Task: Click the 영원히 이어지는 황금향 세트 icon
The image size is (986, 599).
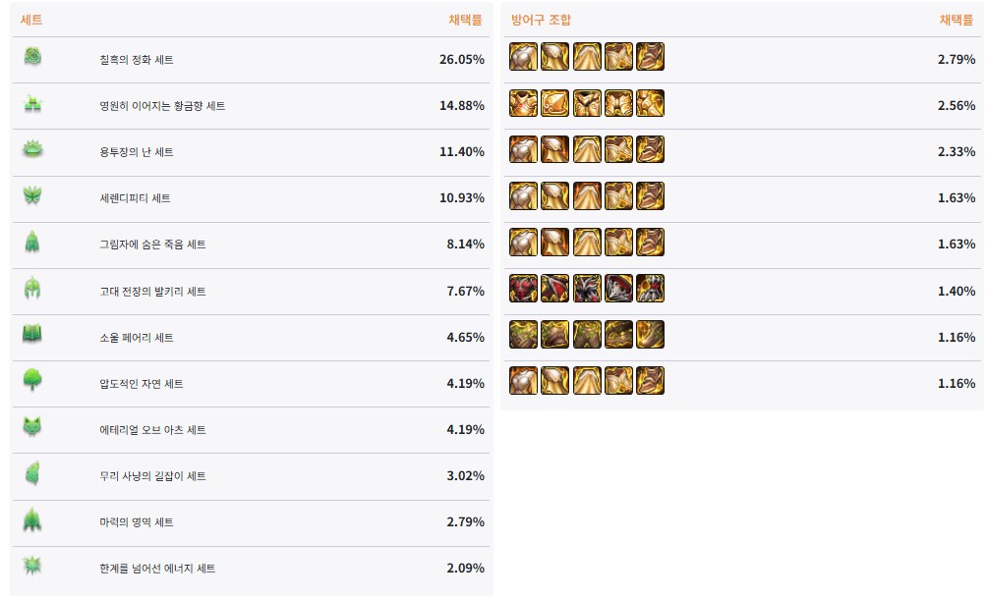Action: (32, 104)
